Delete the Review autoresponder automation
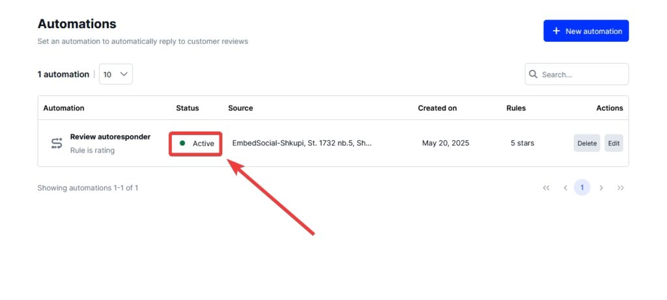This screenshot has width=667, height=300. [x=587, y=143]
